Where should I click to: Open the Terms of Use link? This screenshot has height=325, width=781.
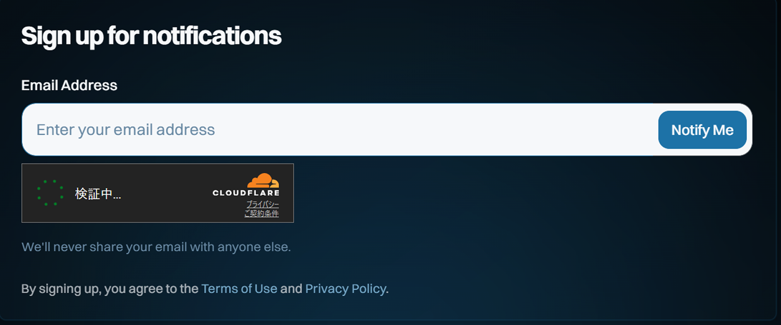pyautogui.click(x=239, y=289)
